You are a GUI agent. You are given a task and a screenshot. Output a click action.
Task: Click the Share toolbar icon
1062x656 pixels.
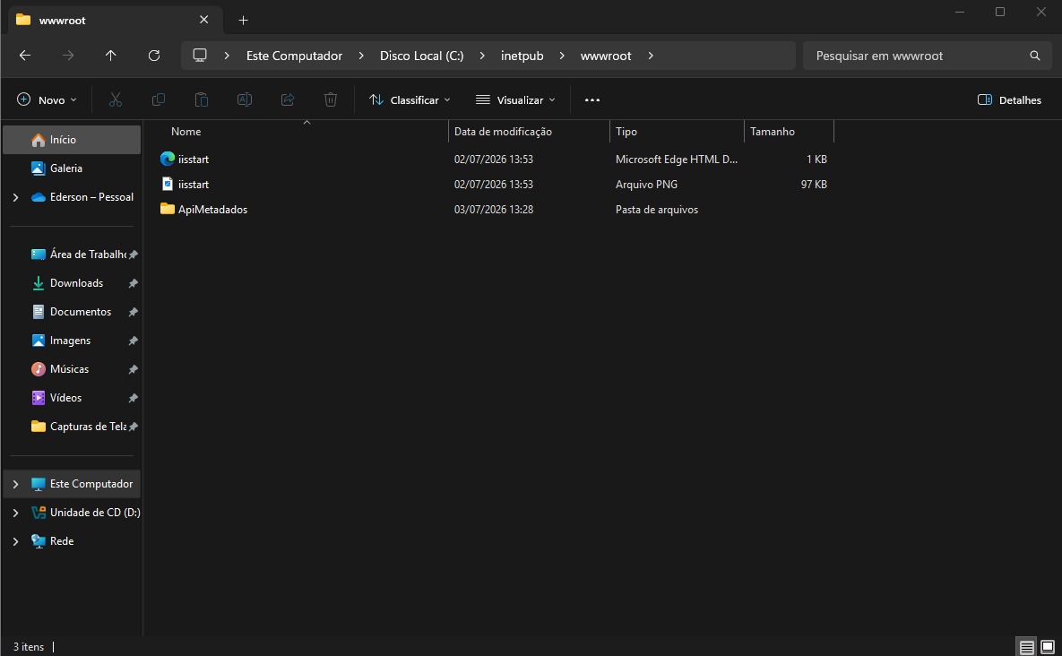click(288, 100)
